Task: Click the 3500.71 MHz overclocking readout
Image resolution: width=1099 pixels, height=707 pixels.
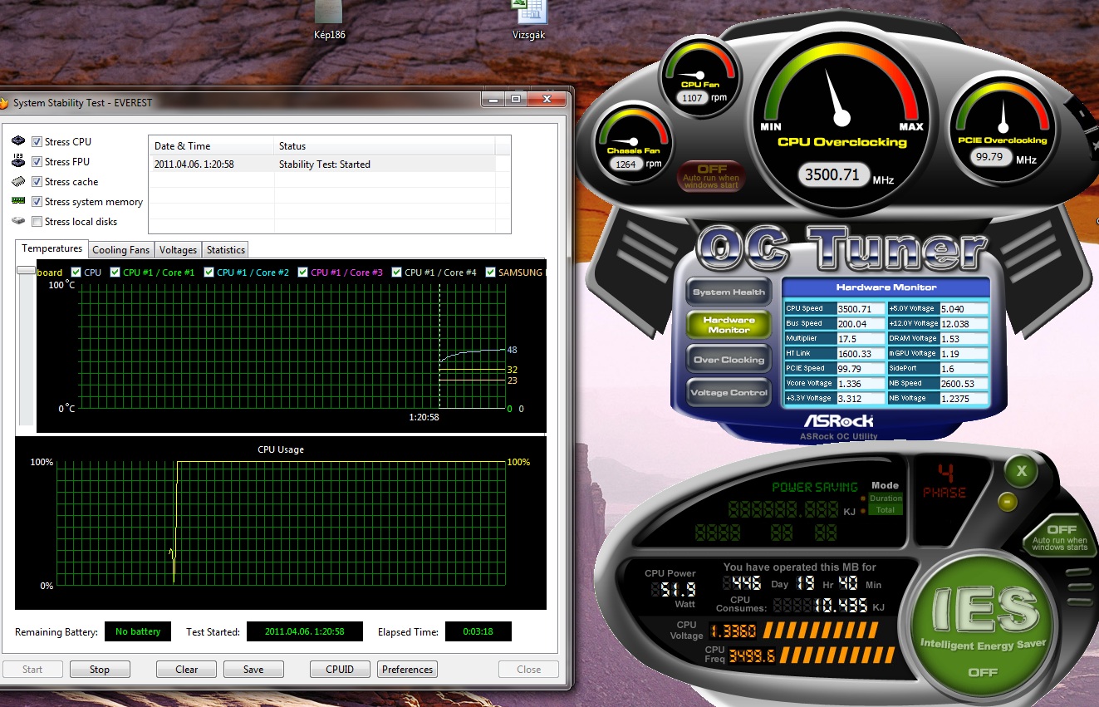Action: [x=833, y=175]
